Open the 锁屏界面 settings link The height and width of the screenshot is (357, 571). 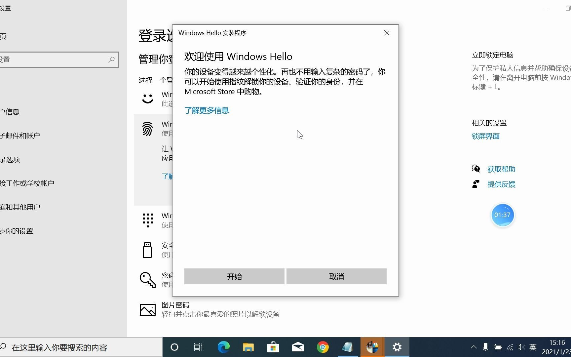click(485, 136)
